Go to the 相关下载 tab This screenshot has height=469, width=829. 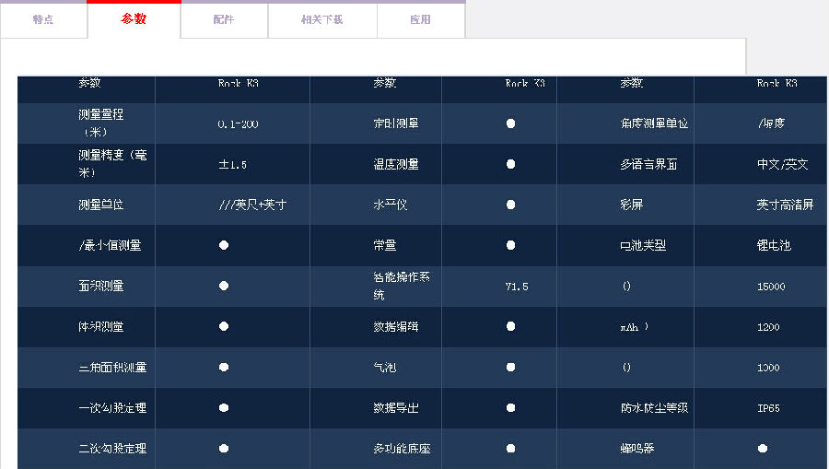coord(322,19)
